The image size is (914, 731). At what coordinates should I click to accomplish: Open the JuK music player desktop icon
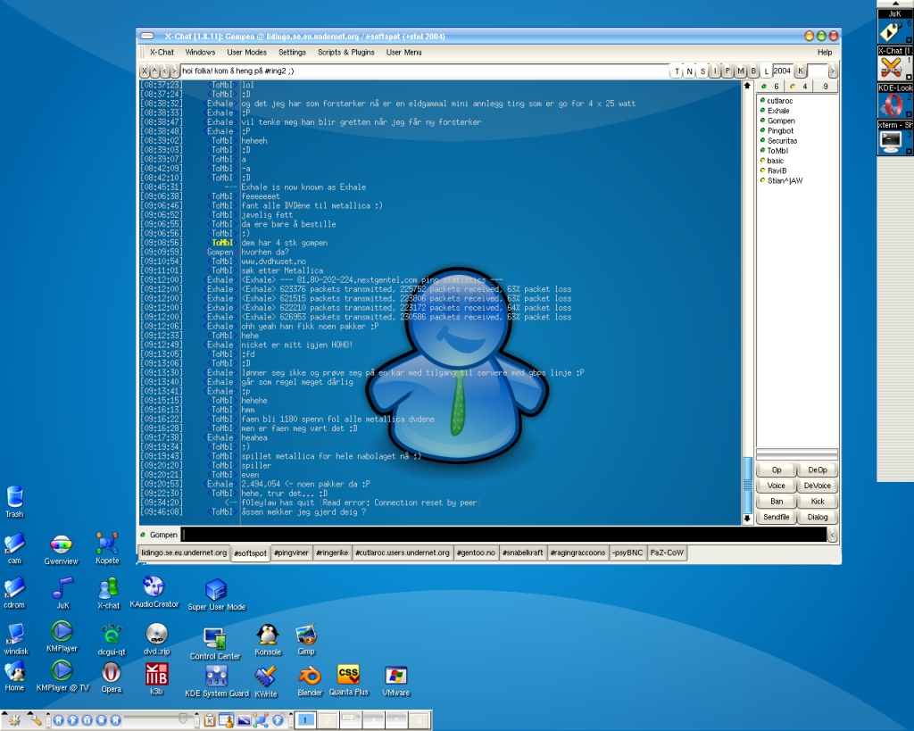pos(62,593)
